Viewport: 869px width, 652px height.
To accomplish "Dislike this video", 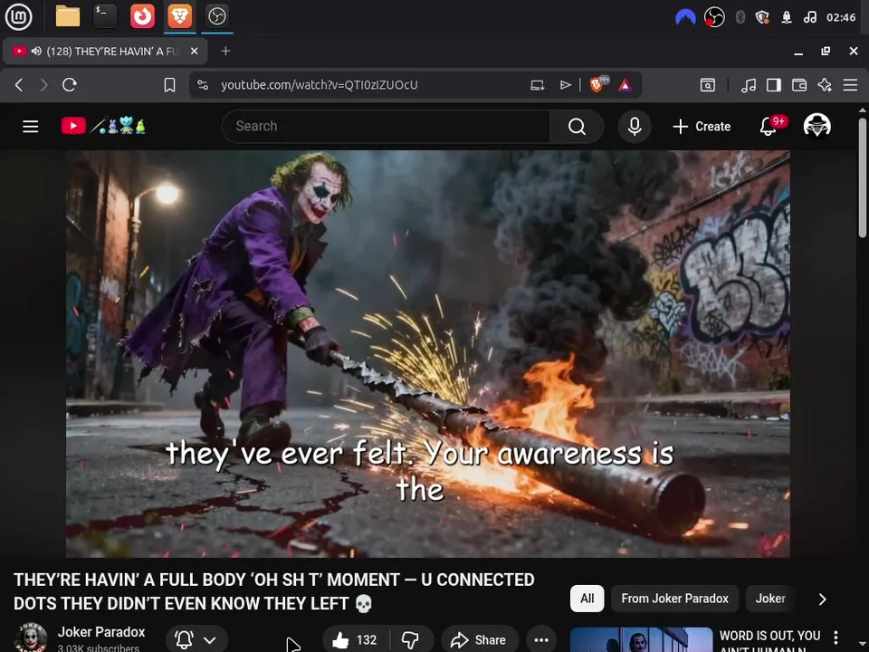I will click(x=411, y=640).
